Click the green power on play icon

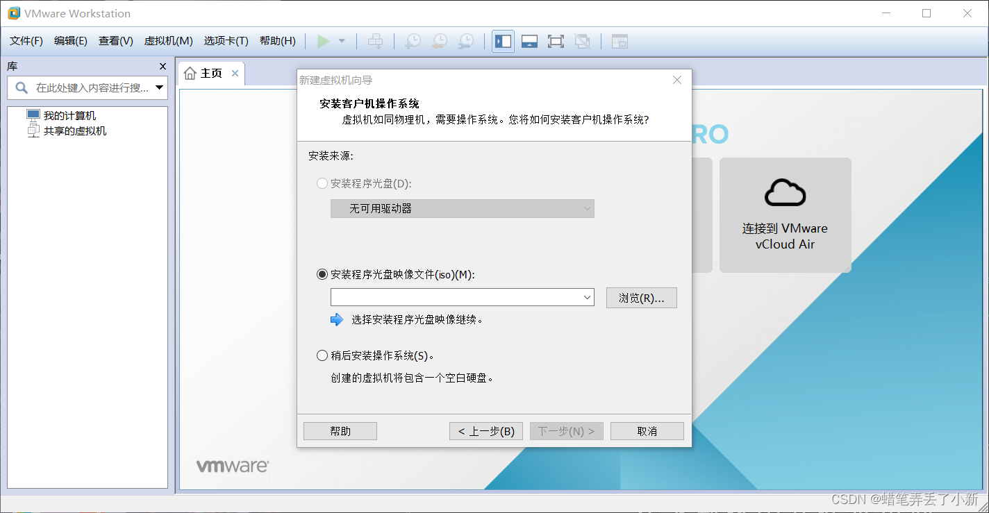323,41
